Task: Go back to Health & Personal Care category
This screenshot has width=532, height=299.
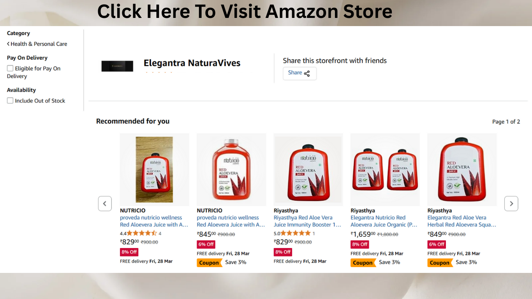Action: [37, 44]
